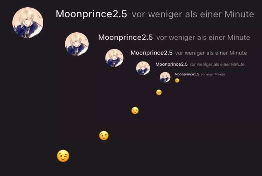Screen dimensions: 262x176
Task: Open the second-largest 'vor weniger als einer Minute' timestamp
Action: coord(203,38)
